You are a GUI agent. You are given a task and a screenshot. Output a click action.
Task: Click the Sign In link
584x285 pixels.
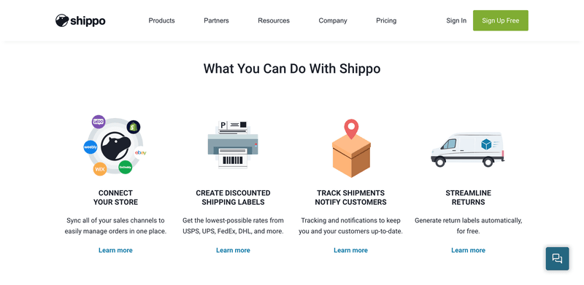[x=456, y=20]
